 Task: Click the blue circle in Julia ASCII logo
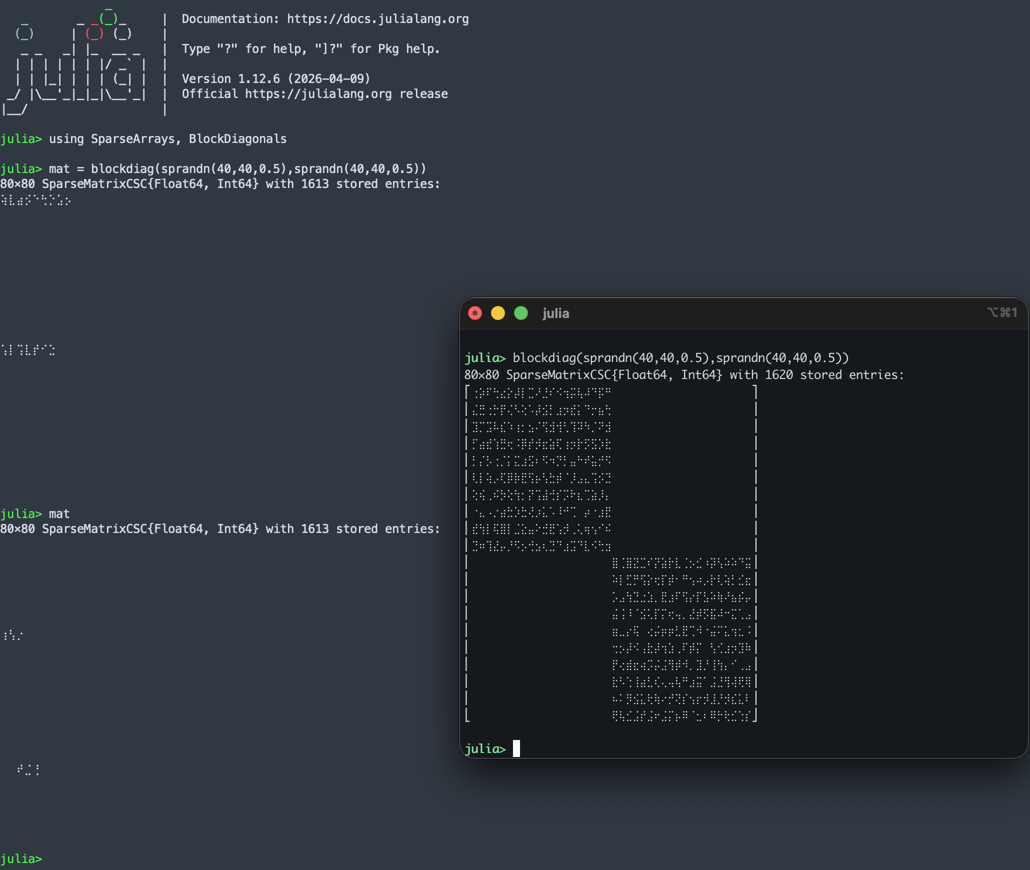pos(24,33)
